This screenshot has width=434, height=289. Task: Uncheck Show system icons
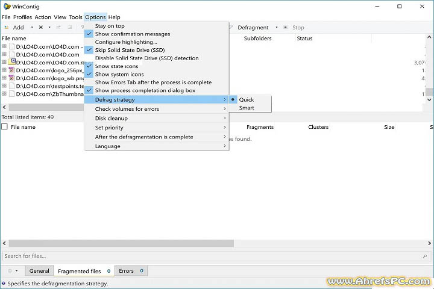(156, 74)
